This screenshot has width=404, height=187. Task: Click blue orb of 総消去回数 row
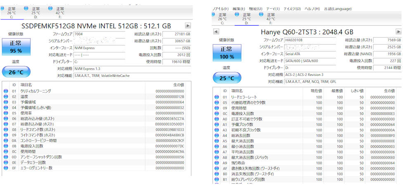click(x=217, y=135)
